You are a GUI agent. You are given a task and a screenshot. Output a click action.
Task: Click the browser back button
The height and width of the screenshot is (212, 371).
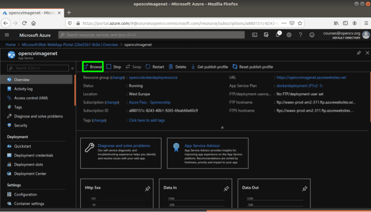pyautogui.click(x=6, y=23)
